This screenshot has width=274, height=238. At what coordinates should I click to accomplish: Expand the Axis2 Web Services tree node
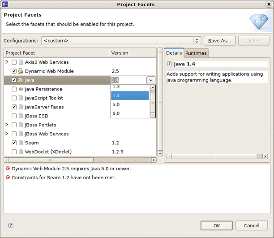[7, 62]
